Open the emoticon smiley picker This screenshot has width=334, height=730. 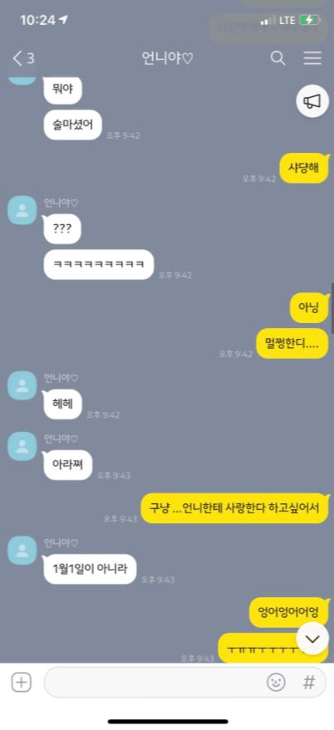click(x=276, y=683)
